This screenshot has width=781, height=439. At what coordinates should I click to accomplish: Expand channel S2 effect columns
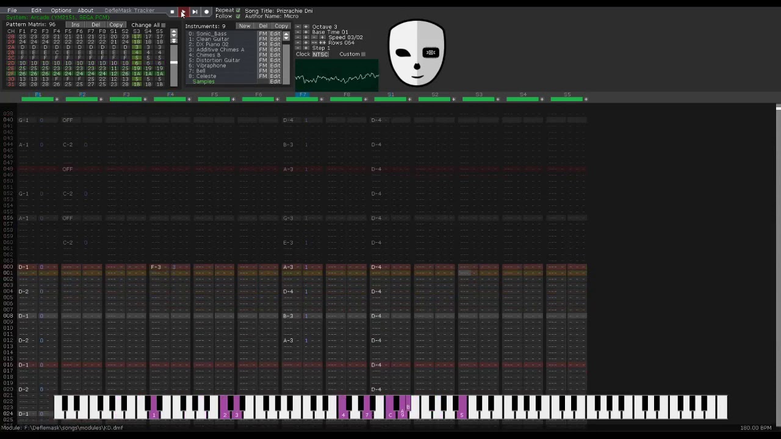click(x=453, y=99)
